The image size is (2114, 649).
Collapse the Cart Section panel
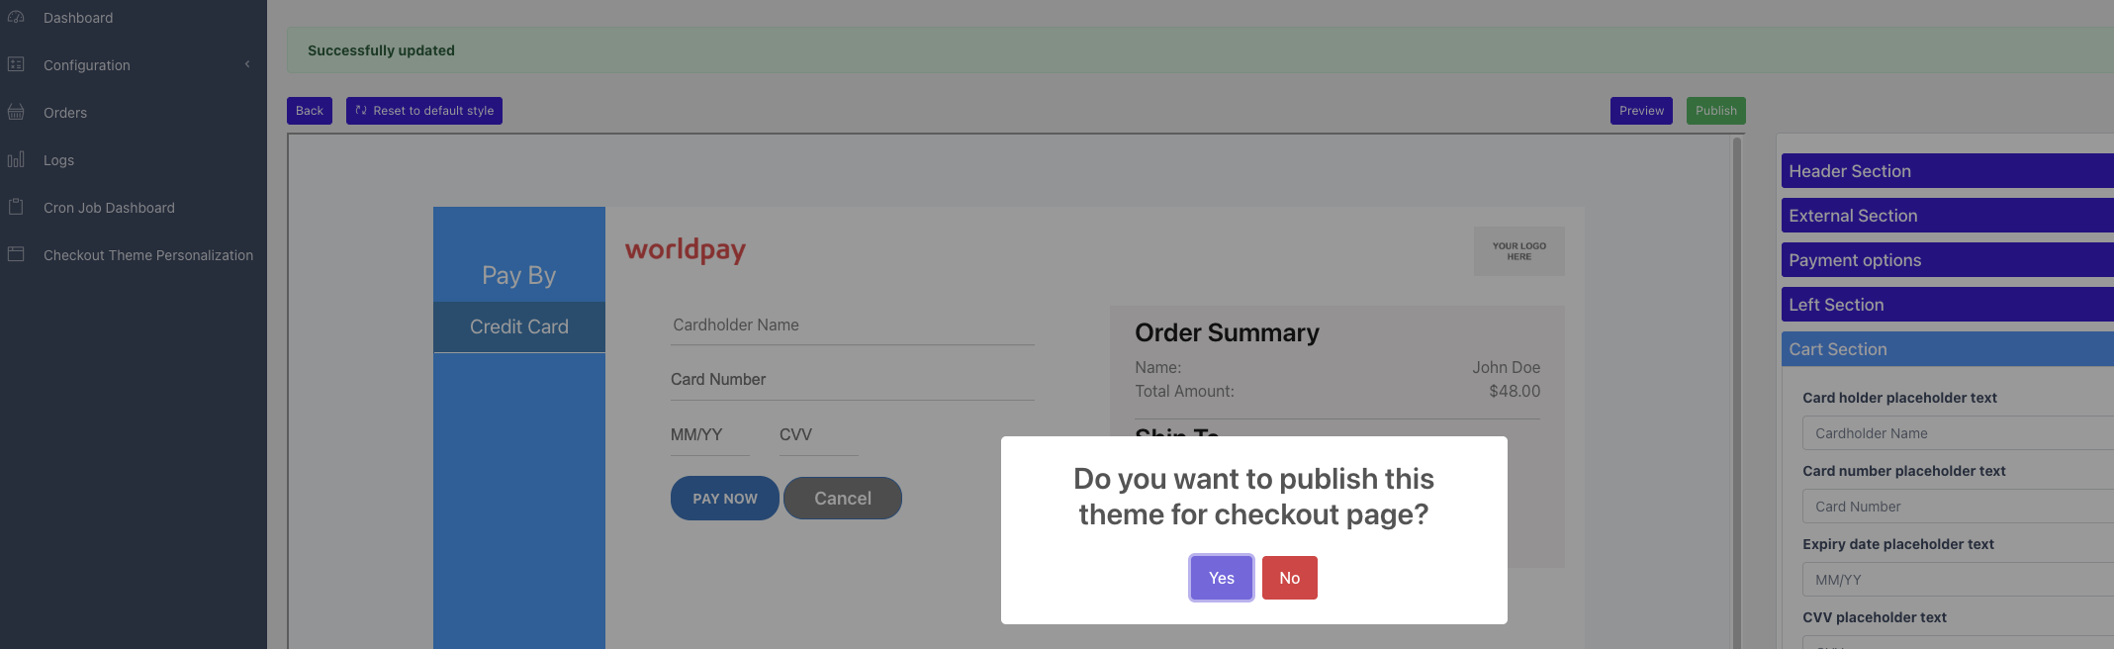tap(1945, 349)
